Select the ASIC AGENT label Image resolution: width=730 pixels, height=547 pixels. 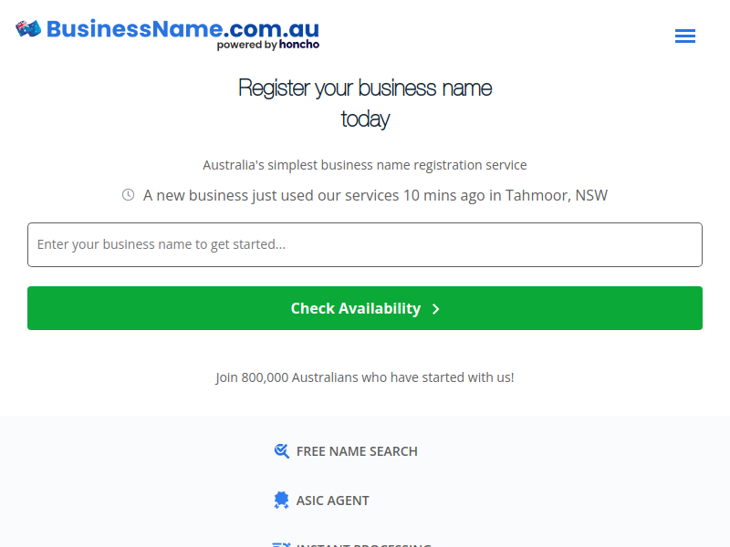[x=332, y=501]
